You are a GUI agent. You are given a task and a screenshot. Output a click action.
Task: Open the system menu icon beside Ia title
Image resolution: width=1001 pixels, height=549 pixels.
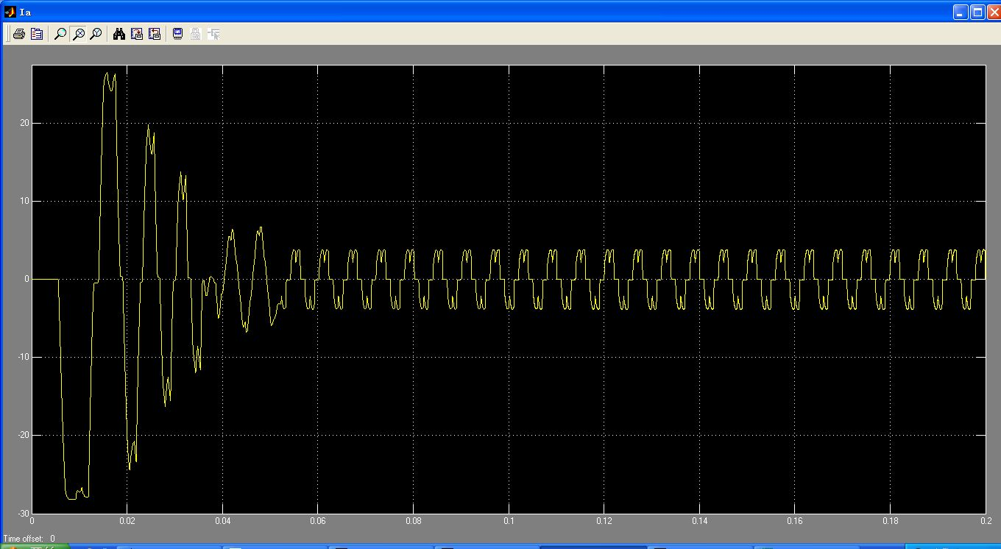point(10,12)
